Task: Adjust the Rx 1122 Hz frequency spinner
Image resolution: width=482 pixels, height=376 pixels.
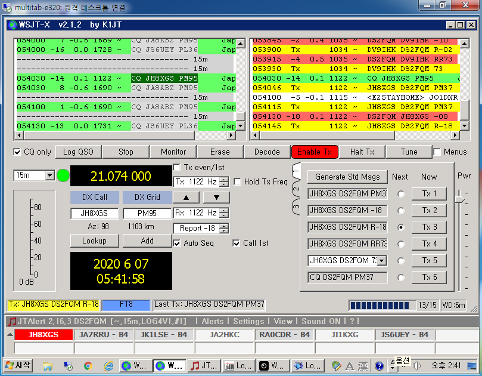Action: pyautogui.click(x=225, y=213)
